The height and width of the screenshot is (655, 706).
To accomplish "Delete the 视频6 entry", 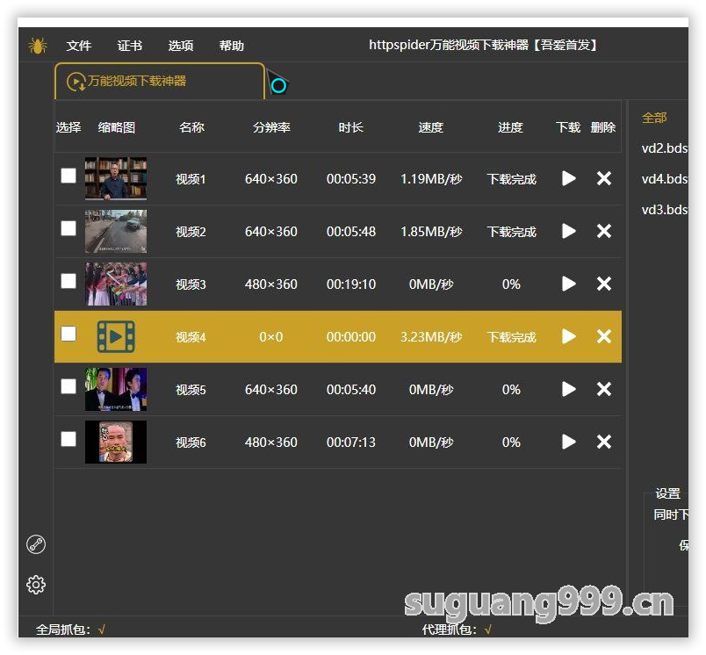I will (604, 442).
